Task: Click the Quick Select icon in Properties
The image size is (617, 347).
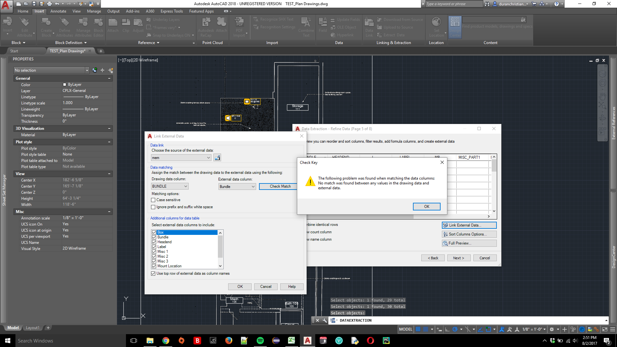Action: click(111, 70)
